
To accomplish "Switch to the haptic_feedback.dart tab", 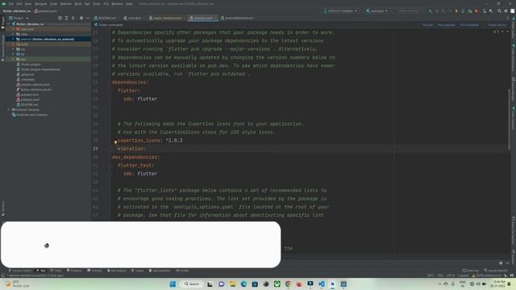I will click(x=167, y=18).
